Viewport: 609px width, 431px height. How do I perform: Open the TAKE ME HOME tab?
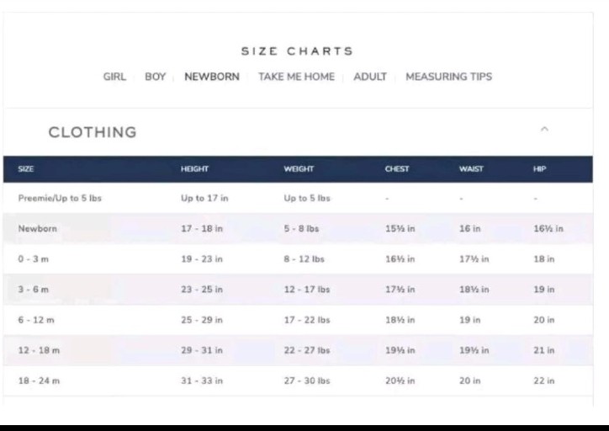click(x=296, y=77)
